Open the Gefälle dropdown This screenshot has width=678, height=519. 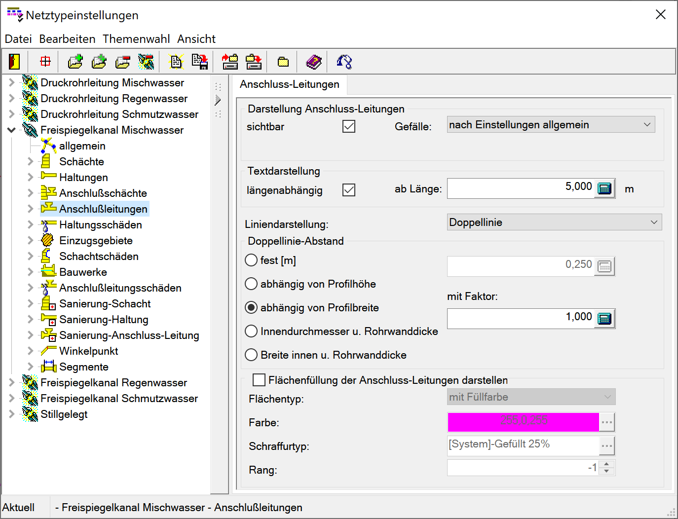tap(551, 125)
